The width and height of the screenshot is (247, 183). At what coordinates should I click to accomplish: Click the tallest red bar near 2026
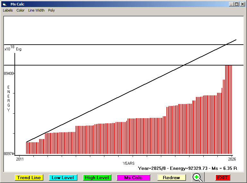(x=228, y=109)
